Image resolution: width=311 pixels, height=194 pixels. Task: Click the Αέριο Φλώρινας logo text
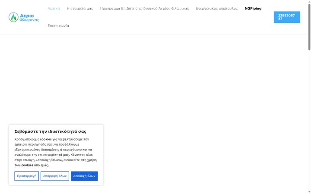29,18
